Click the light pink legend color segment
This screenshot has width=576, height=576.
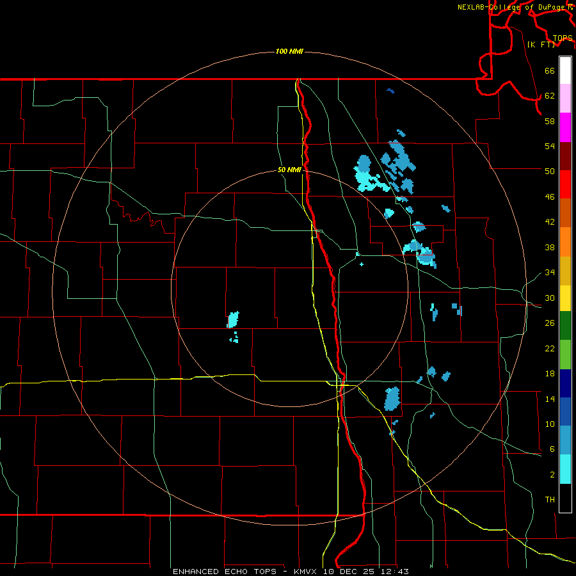565,99
